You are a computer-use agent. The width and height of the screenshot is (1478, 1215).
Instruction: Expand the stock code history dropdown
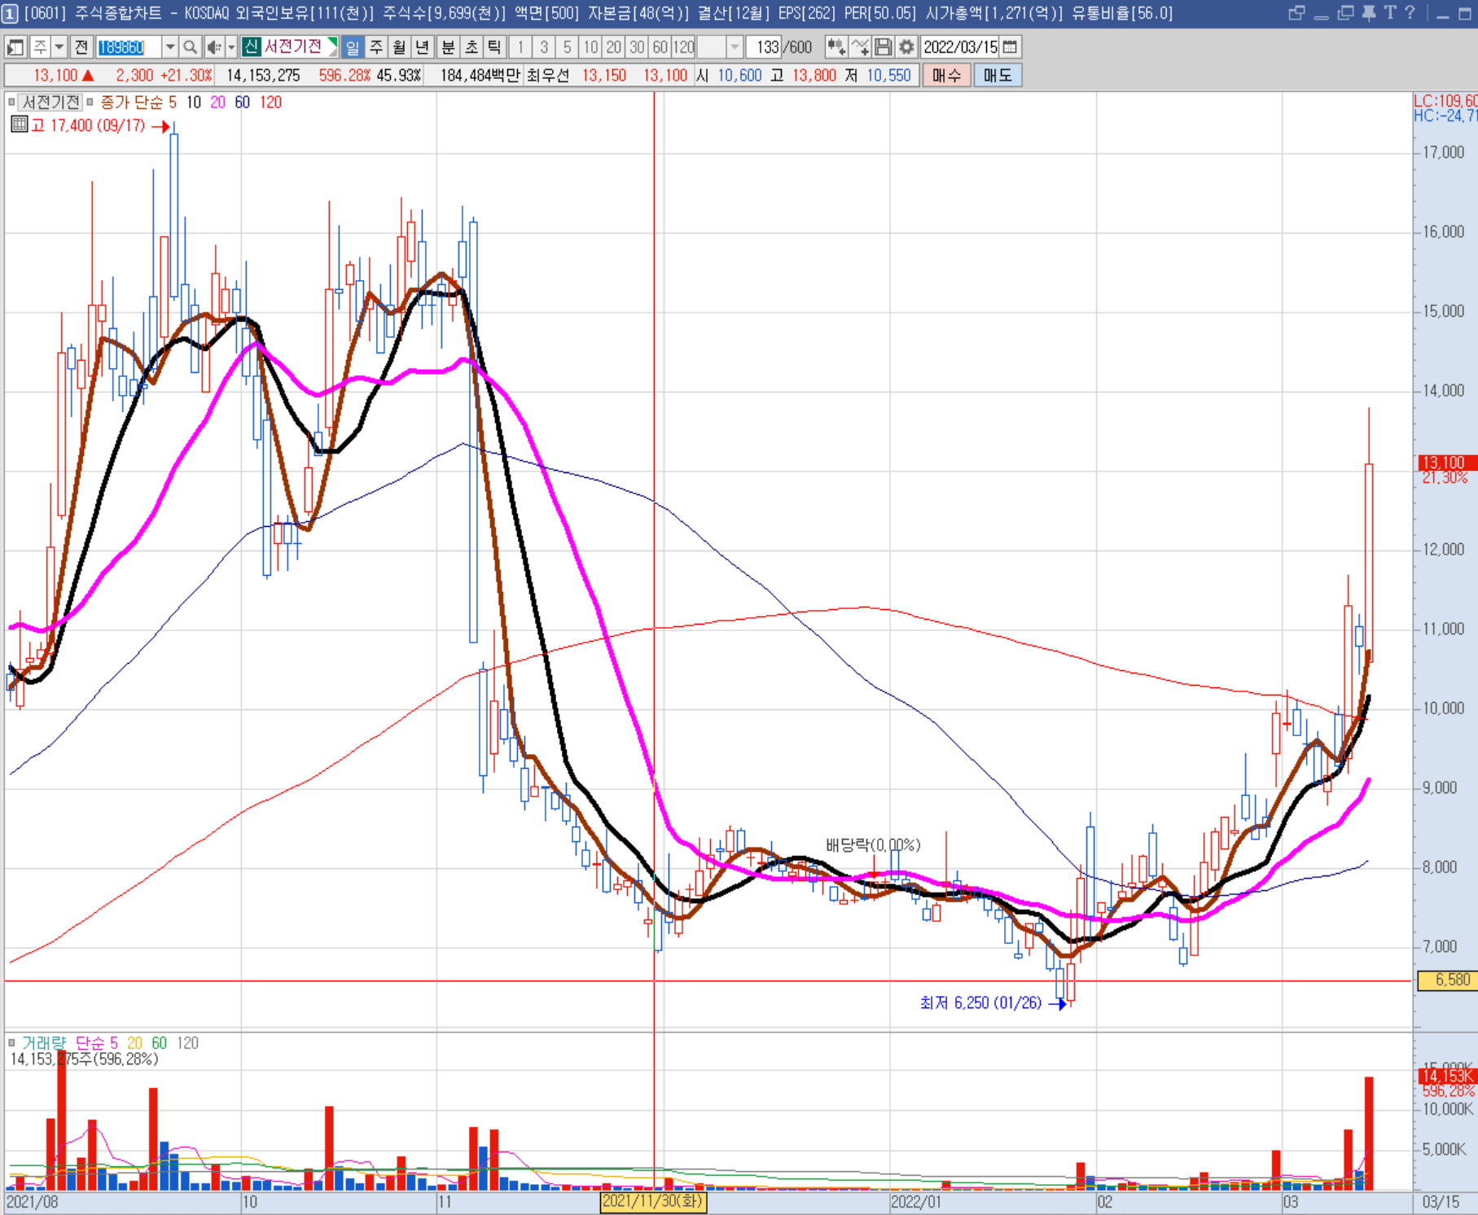coord(170,47)
